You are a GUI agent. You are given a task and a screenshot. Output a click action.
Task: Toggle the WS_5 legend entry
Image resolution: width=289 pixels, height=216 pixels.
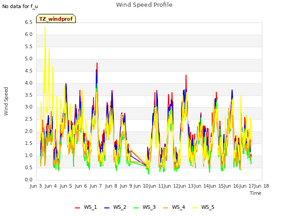tap(203, 207)
